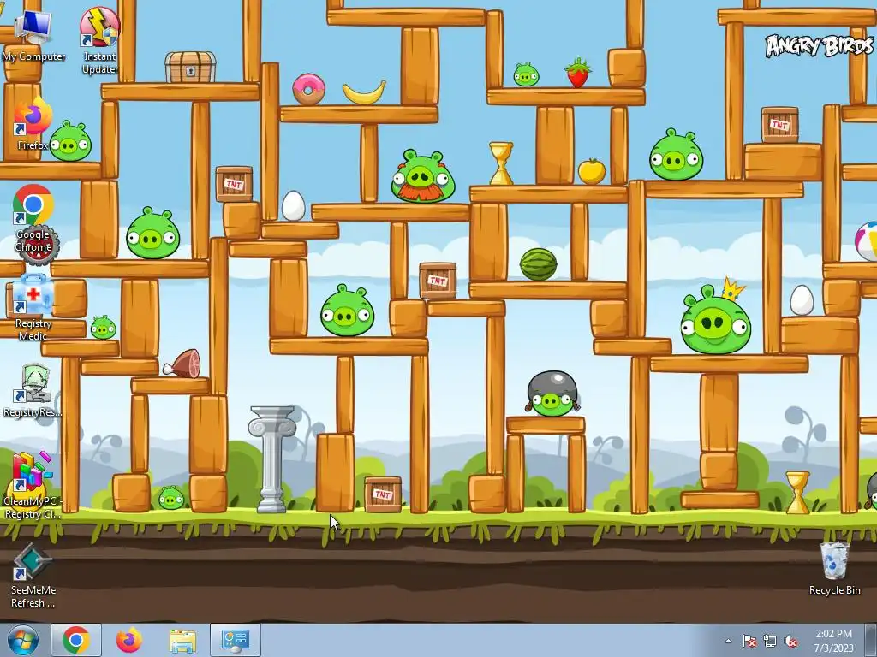Select the Recycle Bin icon
This screenshot has width=877, height=657.
[x=834, y=569]
